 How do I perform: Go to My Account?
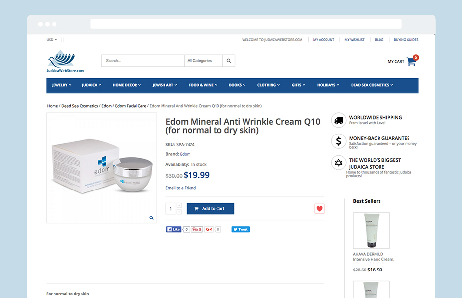point(324,39)
